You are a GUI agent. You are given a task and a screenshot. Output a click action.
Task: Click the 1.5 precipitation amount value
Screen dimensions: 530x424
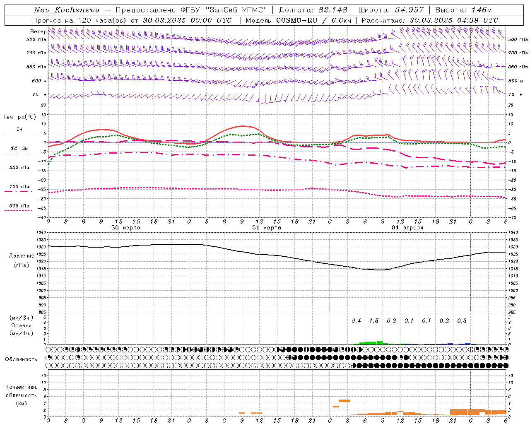point(374,321)
